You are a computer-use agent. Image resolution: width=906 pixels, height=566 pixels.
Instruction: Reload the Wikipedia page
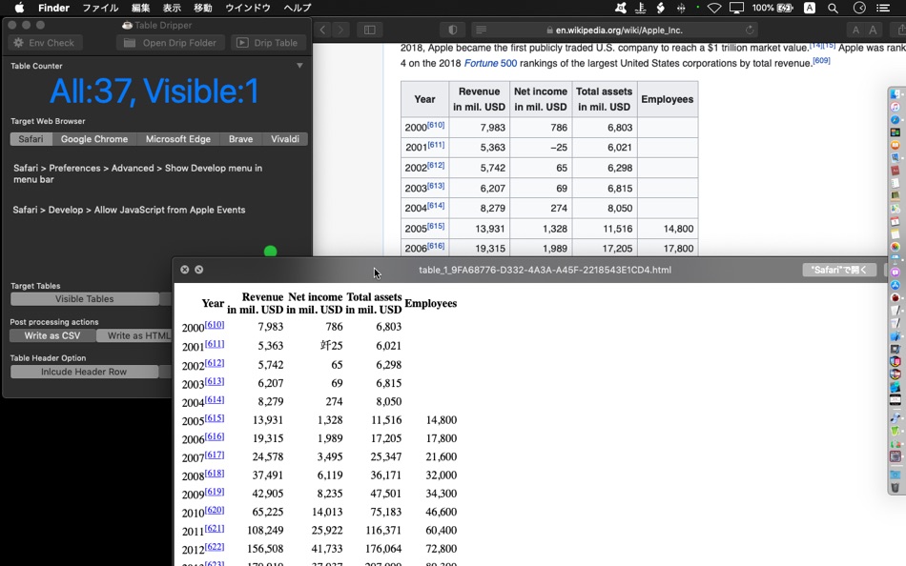click(750, 30)
